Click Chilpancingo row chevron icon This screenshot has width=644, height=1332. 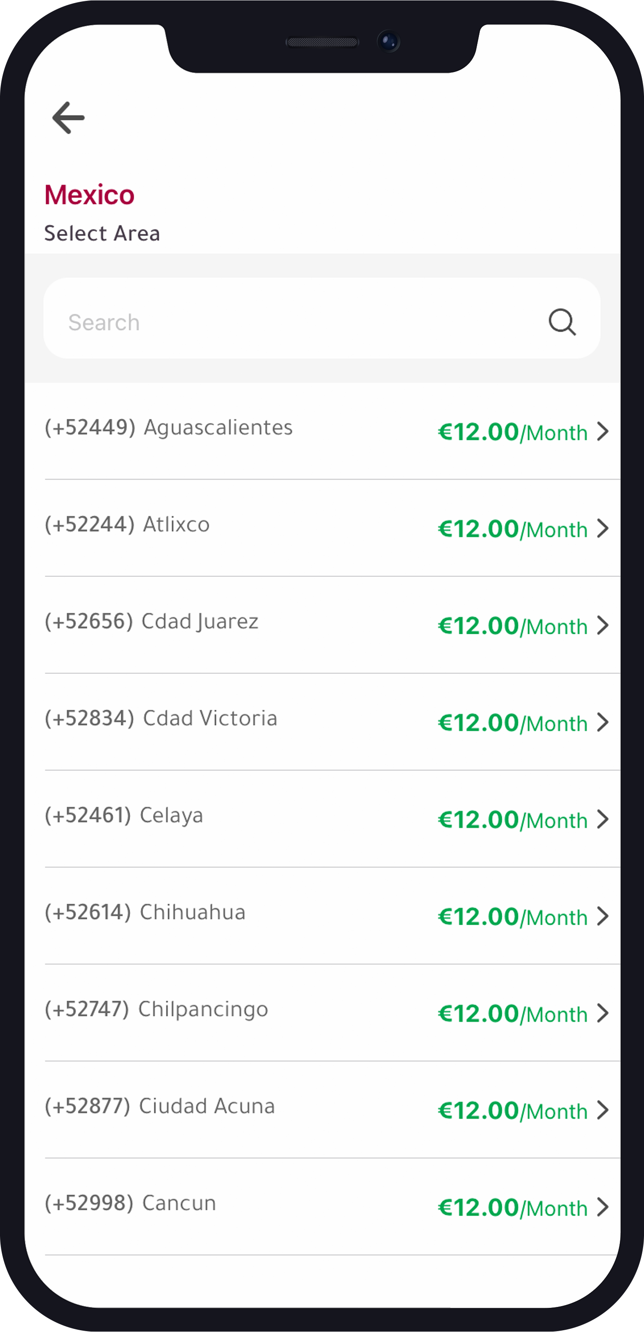point(602,1013)
